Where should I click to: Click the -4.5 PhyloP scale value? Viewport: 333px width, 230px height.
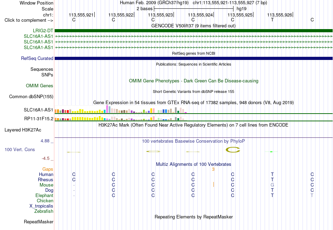tap(46, 158)
